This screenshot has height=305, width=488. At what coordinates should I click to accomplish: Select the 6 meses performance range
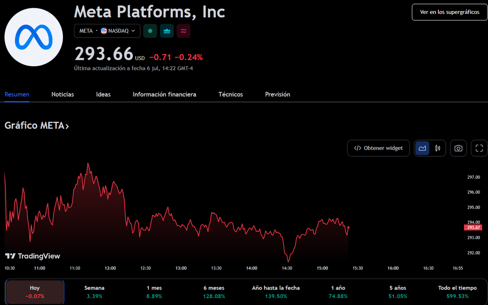(x=214, y=292)
